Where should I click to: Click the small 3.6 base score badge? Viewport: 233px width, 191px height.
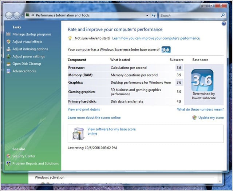pos(166,49)
